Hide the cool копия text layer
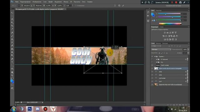Viewport: 200px width, 112px height. tap(152, 78)
